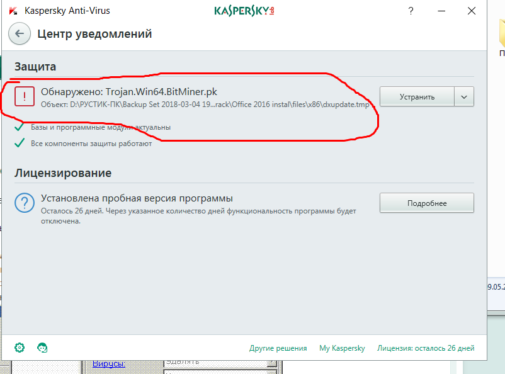The height and width of the screenshot is (374, 505).
Task: Open the support agent icon
Action: (42, 348)
